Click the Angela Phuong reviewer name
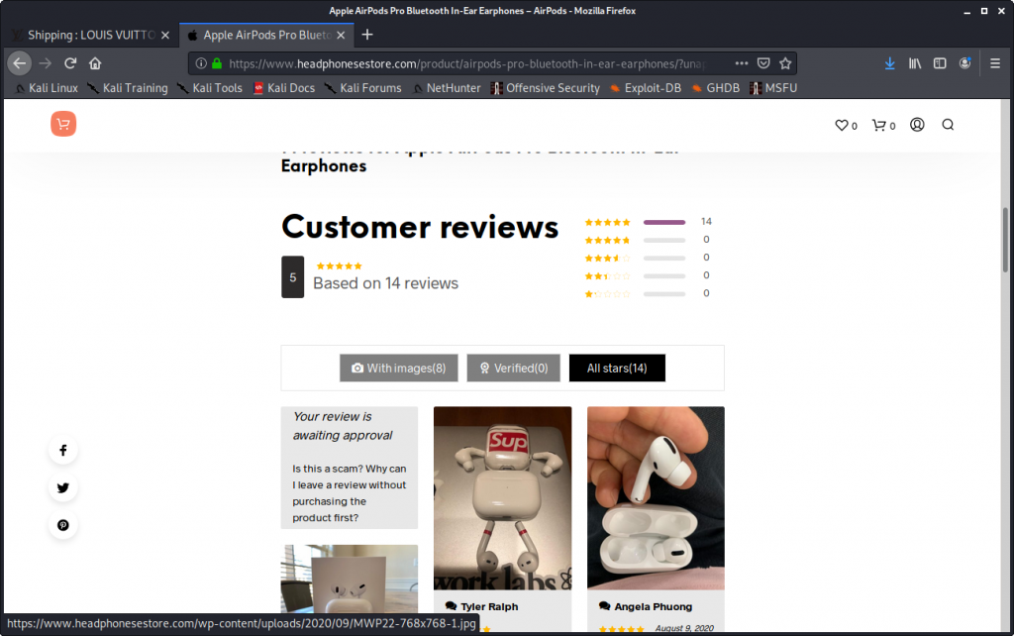 pos(654,607)
